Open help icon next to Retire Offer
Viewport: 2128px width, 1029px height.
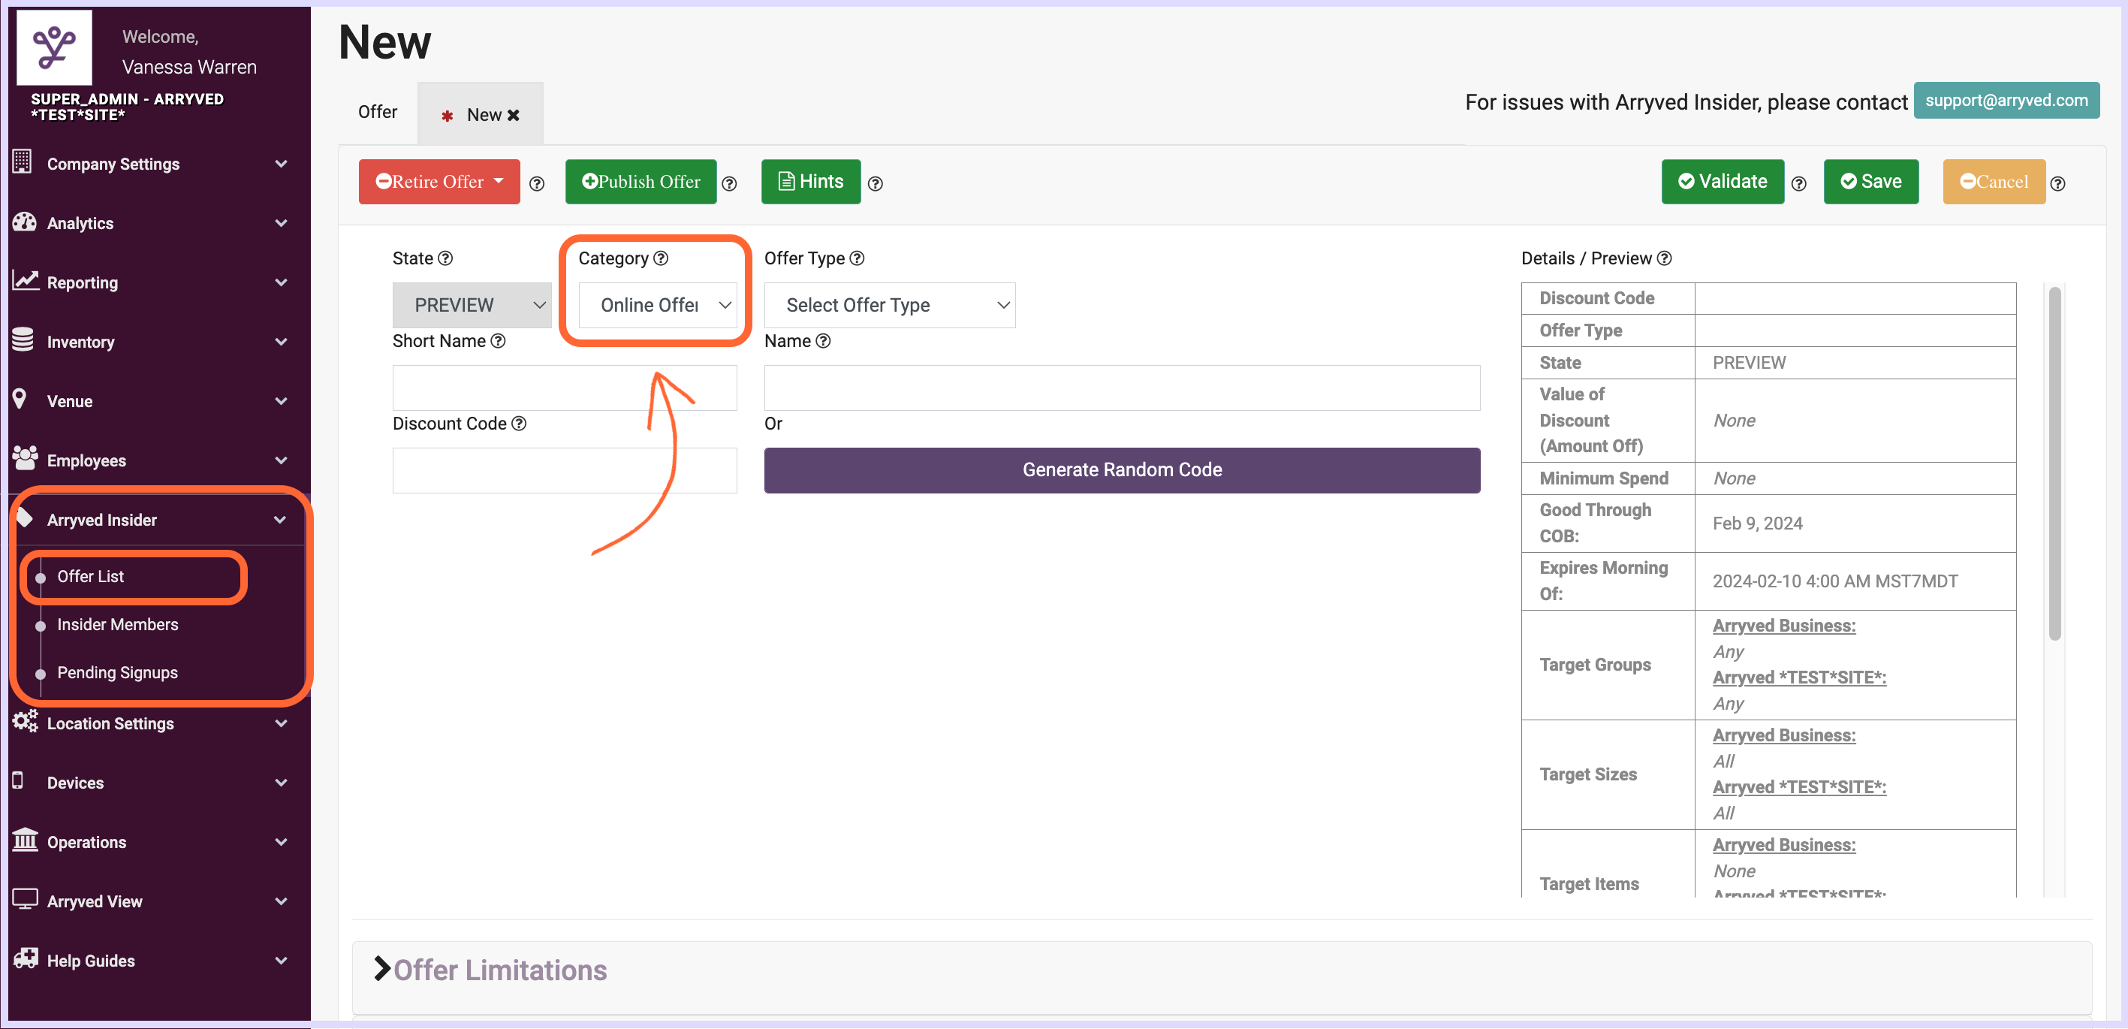pyautogui.click(x=537, y=183)
